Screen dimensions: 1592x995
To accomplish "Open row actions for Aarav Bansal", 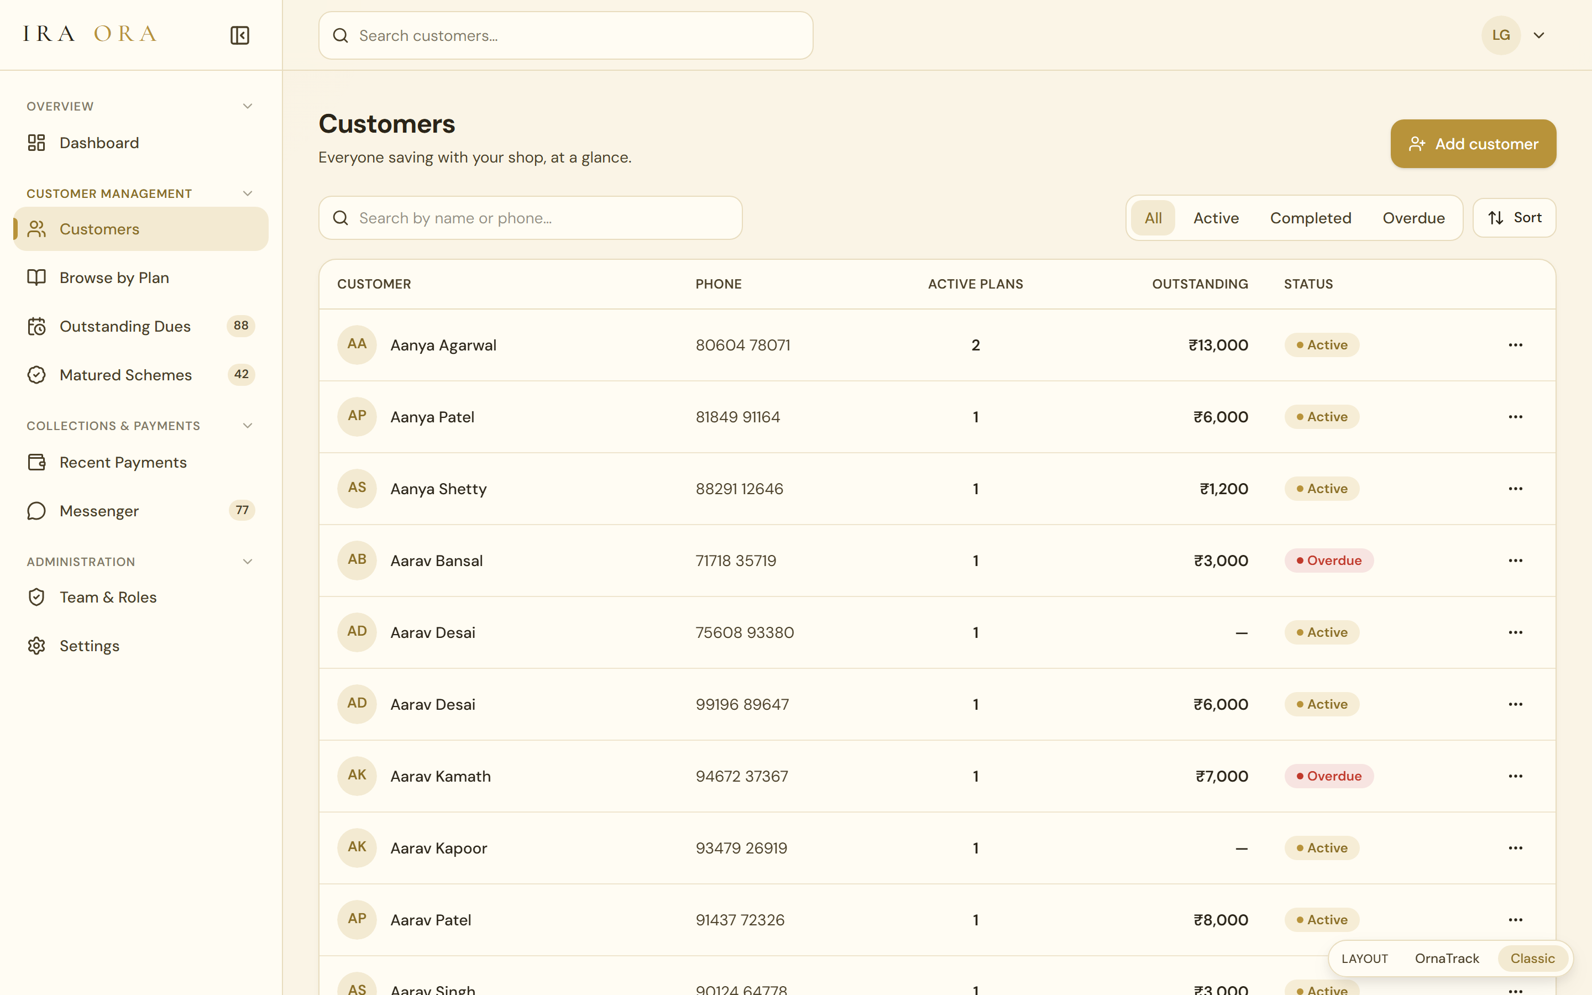I will tap(1516, 561).
